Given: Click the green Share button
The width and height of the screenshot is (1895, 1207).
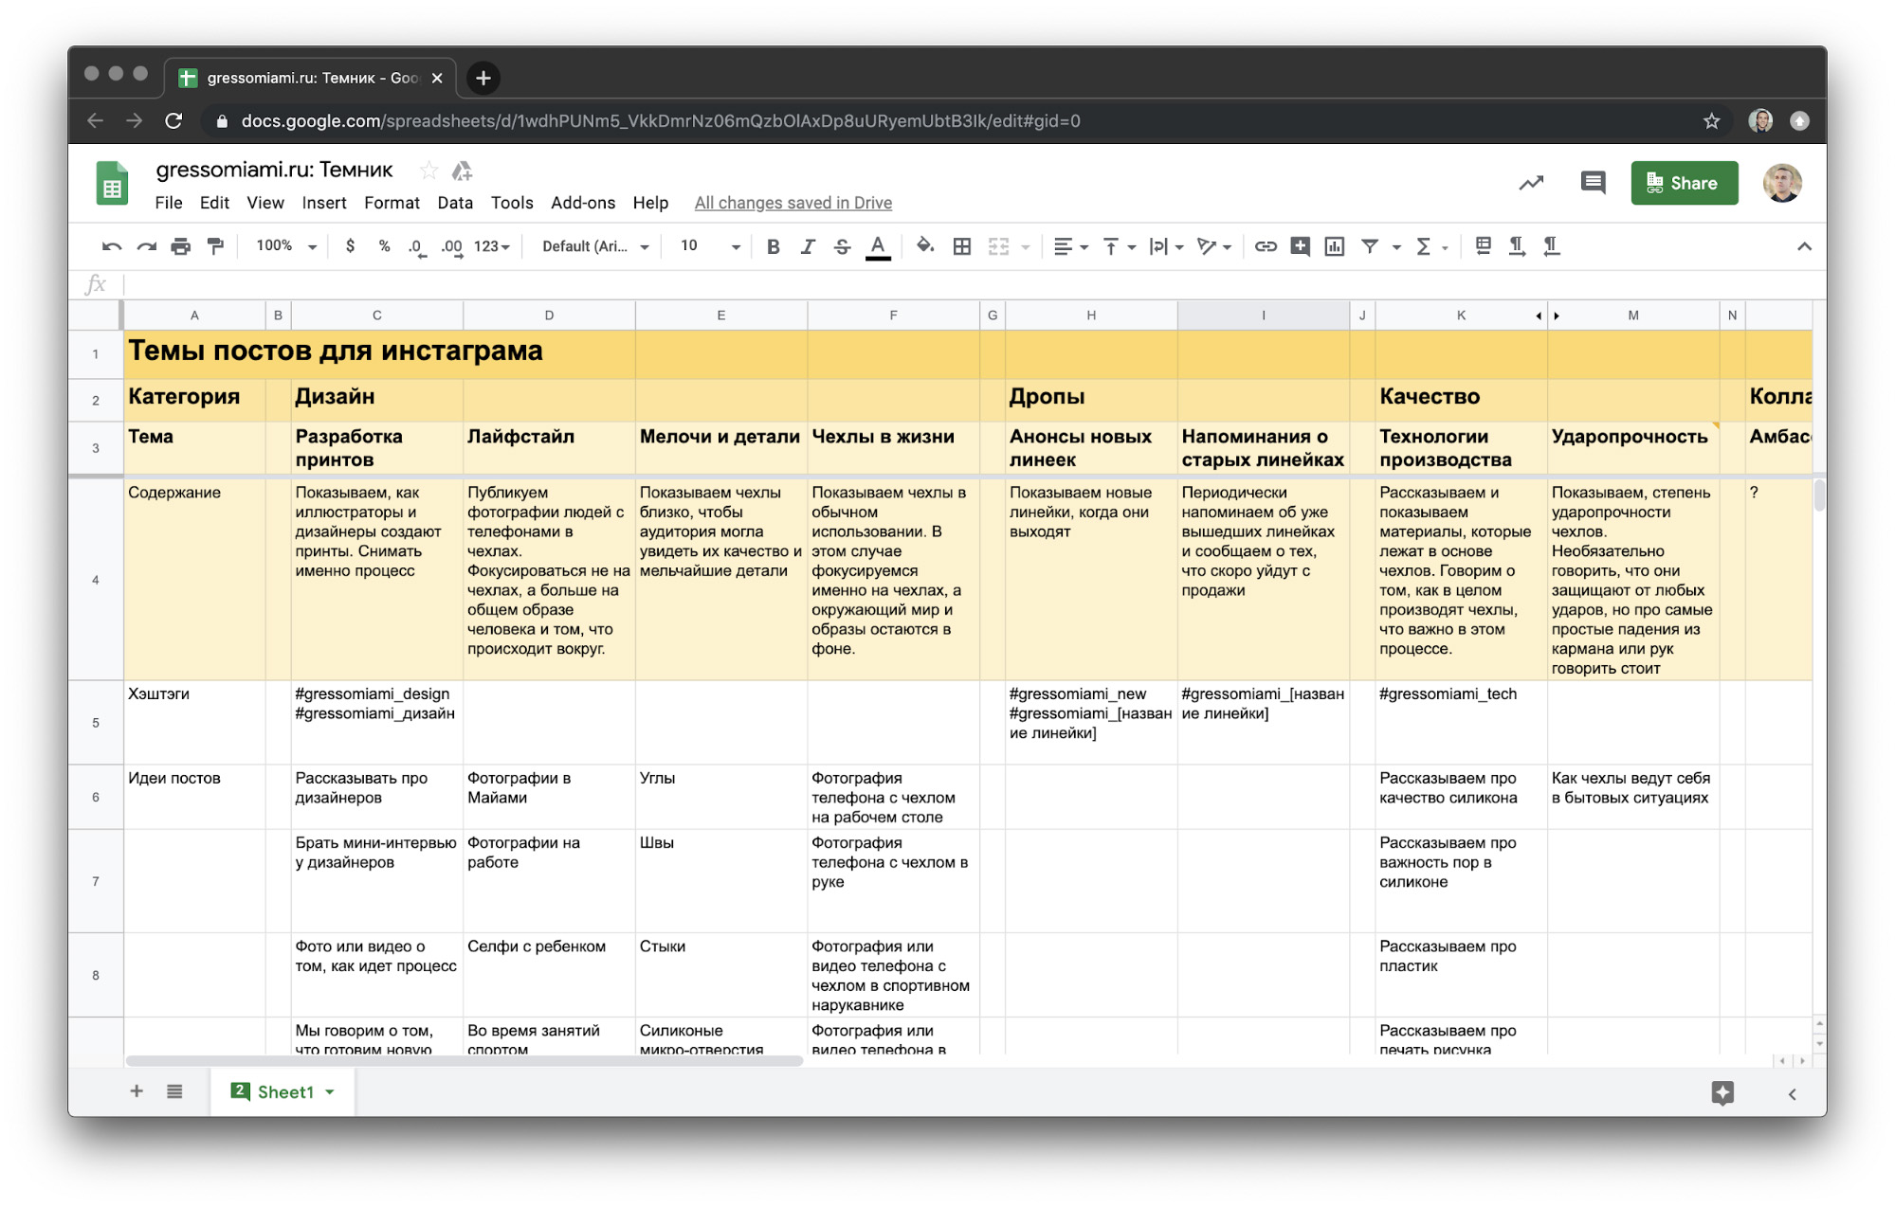Looking at the screenshot, I should [1685, 183].
